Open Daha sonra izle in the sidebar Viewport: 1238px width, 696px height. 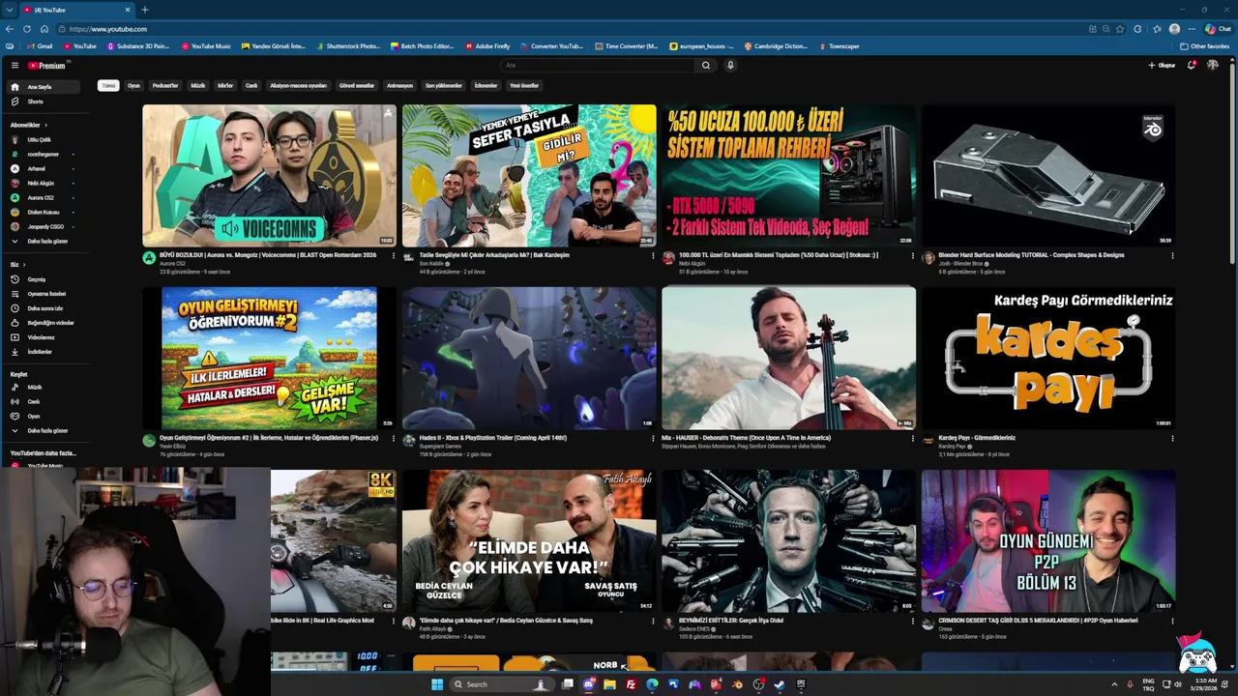click(x=45, y=308)
